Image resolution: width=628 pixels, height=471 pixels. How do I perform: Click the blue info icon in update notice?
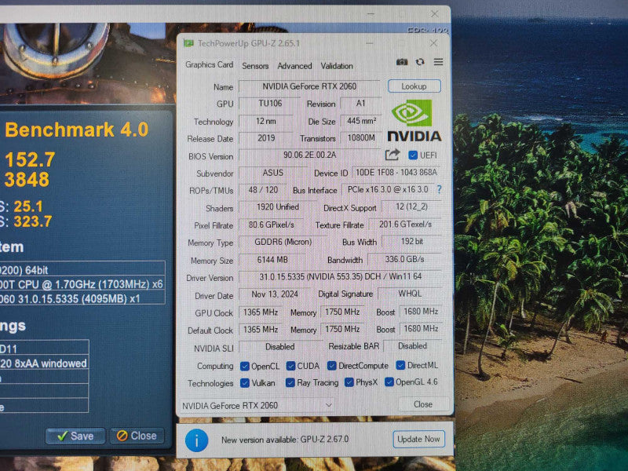tap(197, 440)
